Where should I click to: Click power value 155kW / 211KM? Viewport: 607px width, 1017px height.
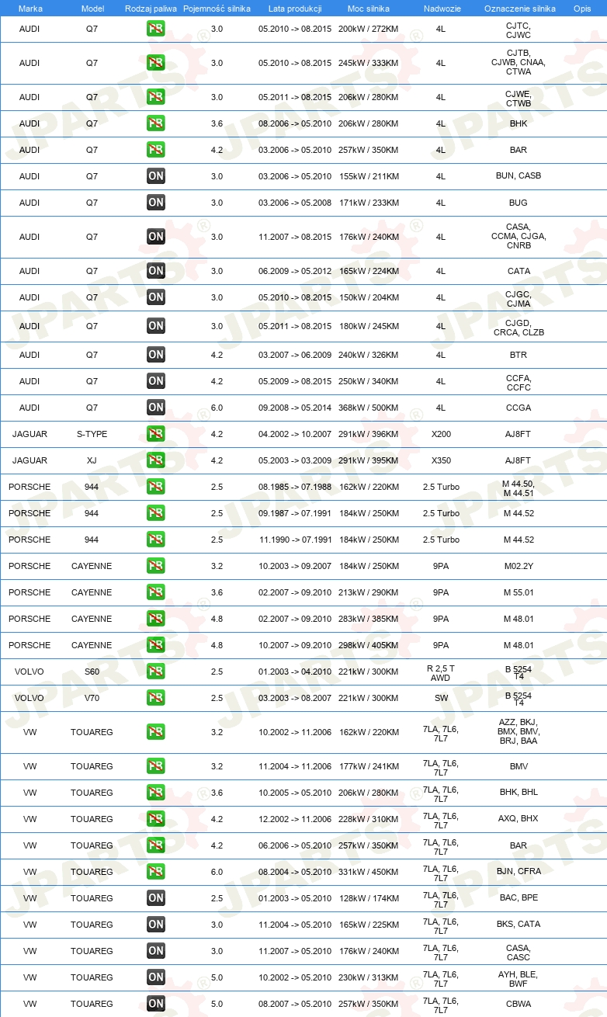click(x=369, y=176)
